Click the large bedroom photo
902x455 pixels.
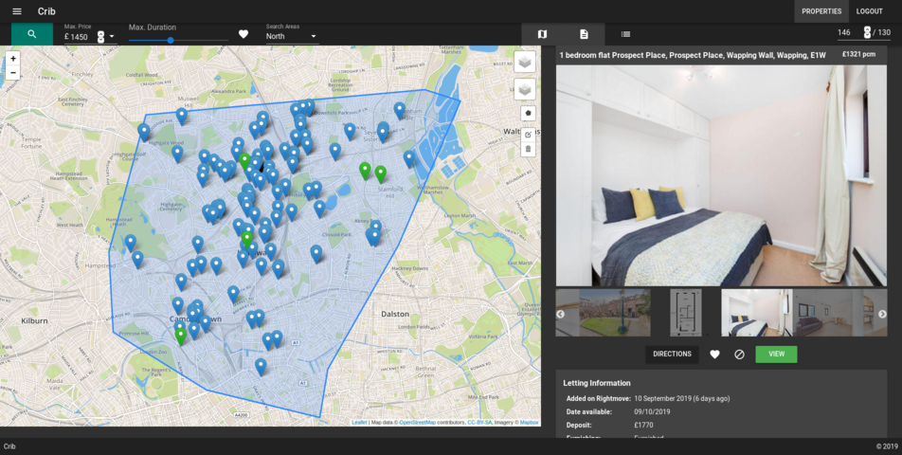[x=721, y=175]
